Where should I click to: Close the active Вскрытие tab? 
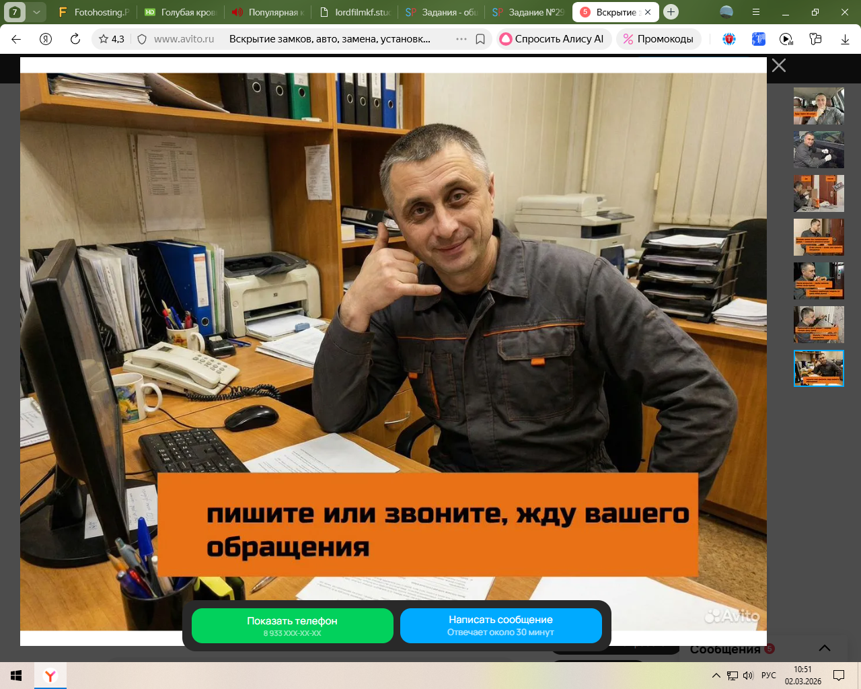click(648, 12)
